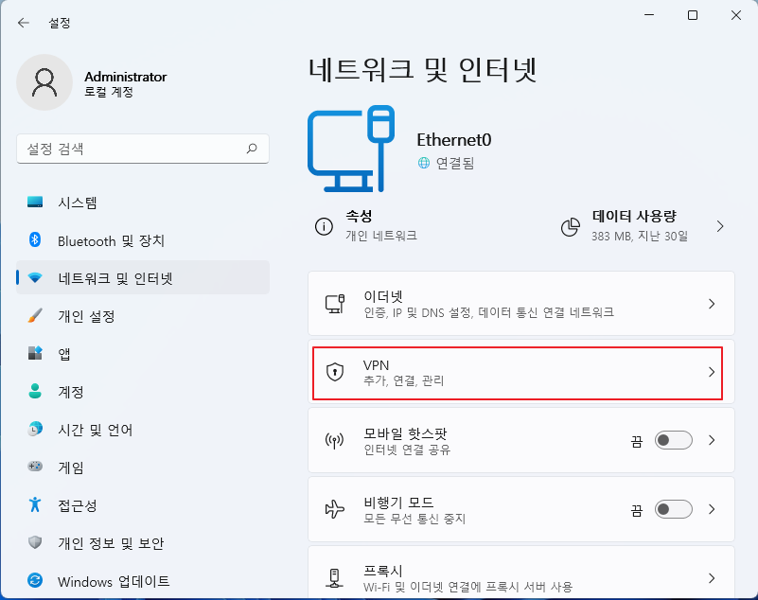
Task: Select 앱 text in the sidebar
Action: click(64, 354)
